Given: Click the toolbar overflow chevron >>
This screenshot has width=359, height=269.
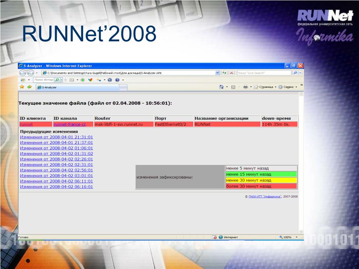Looking at the screenshot, I should pyautogui.click(x=302, y=85).
